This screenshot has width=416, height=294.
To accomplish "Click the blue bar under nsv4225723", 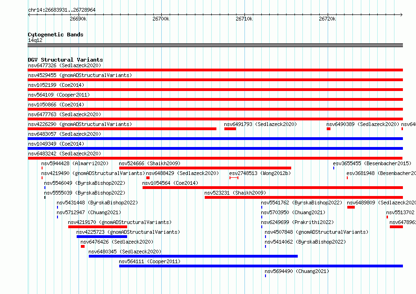I will [102, 237].
